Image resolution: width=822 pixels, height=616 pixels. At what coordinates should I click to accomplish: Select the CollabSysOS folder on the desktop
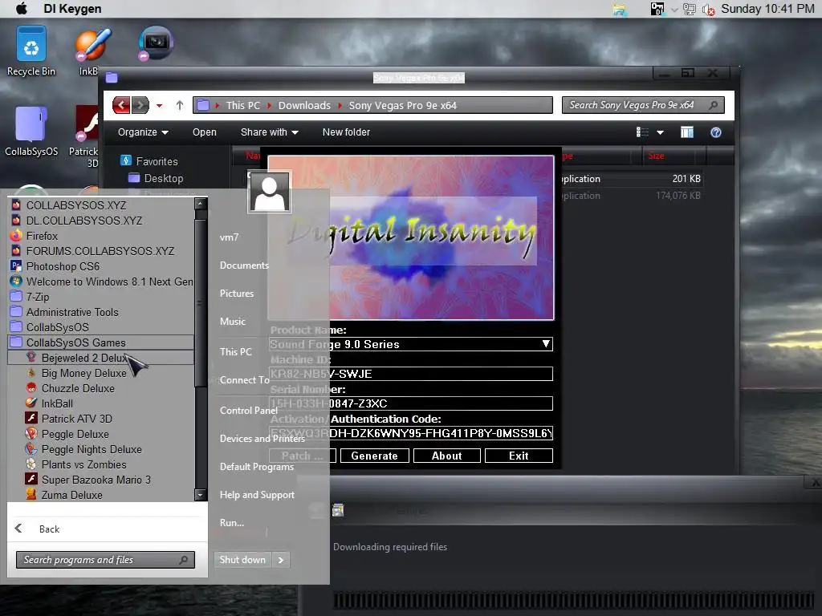tap(31, 132)
